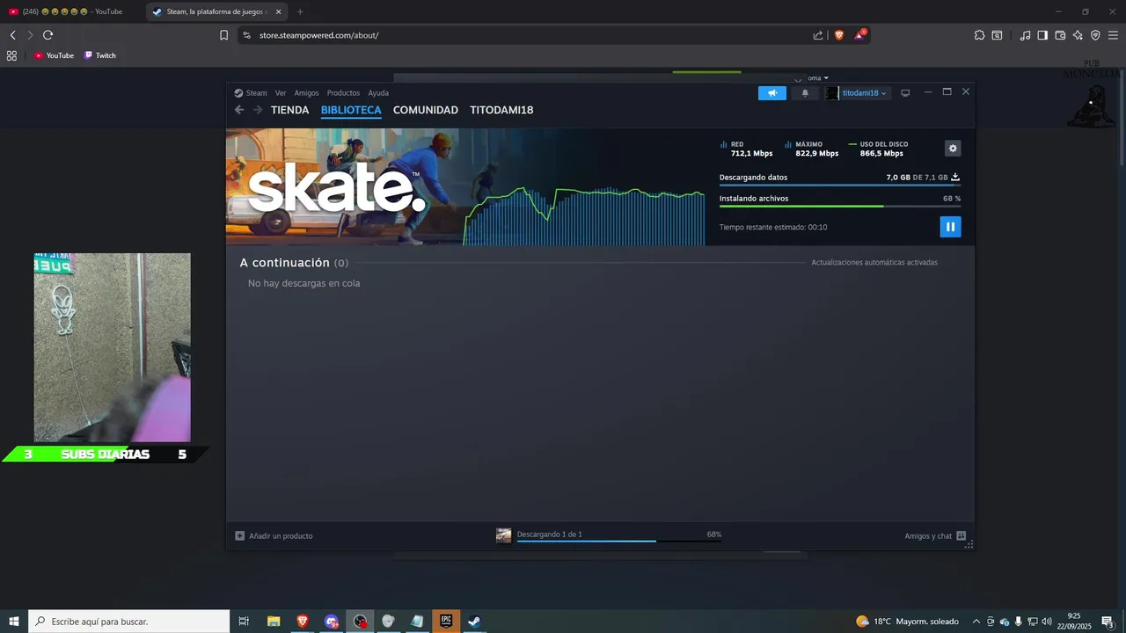Click the Tiempo restante estimado text
The image size is (1126, 633).
(x=773, y=227)
